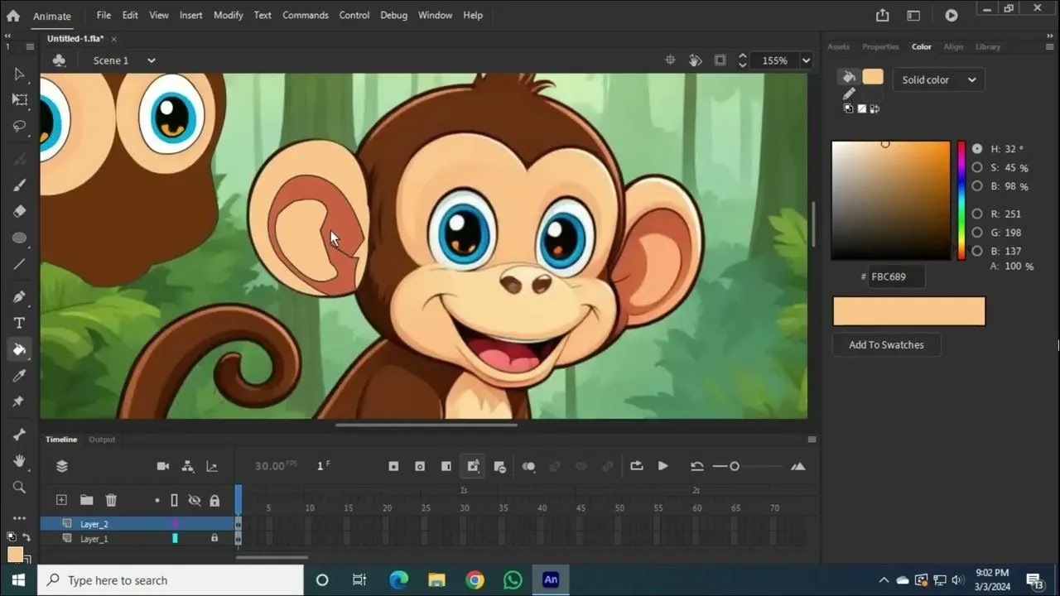Screen dimensions: 1060x596
Task: Select the R red radio button
Action: [x=977, y=214]
